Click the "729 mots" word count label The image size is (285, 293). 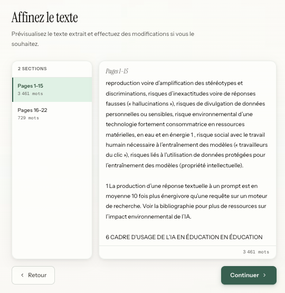(x=28, y=118)
